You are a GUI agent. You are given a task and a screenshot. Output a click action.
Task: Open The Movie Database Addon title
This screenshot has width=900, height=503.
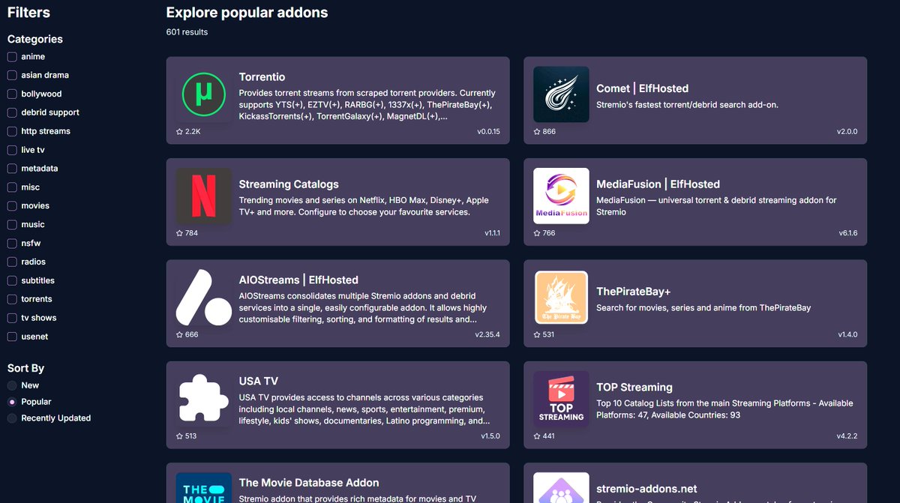pyautogui.click(x=309, y=483)
